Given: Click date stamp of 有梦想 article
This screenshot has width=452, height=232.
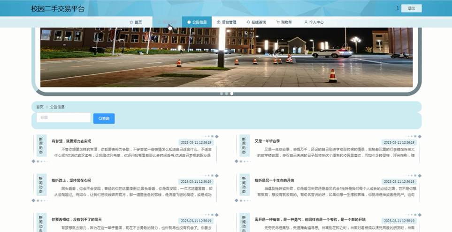Looking at the screenshot, I should click(196, 142).
